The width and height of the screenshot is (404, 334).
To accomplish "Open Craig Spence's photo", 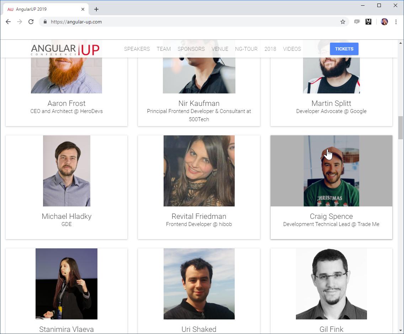I will [x=331, y=171].
